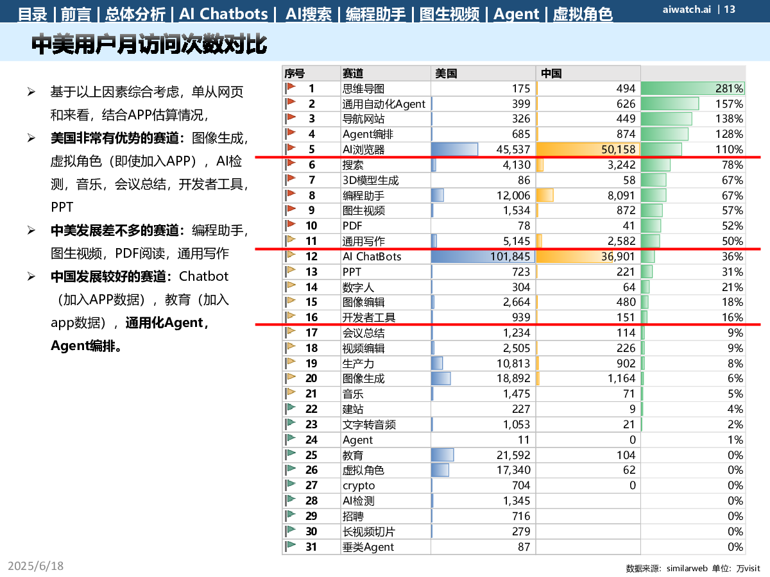Select the Agent编排 table cell
This screenshot has height=577, width=770.
pyautogui.click(x=385, y=134)
